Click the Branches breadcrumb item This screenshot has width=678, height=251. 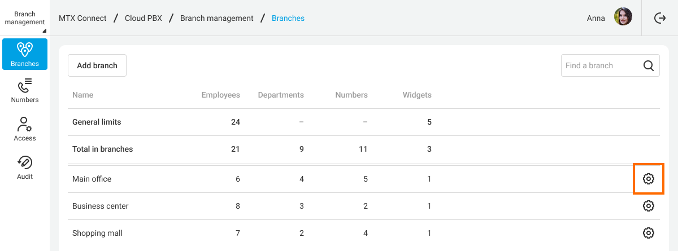coord(288,18)
